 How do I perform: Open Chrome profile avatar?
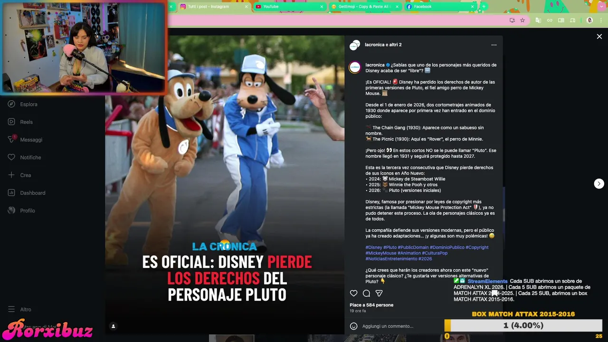[x=589, y=20]
